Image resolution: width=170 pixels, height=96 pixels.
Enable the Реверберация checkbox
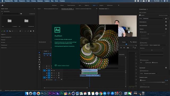[141, 71]
